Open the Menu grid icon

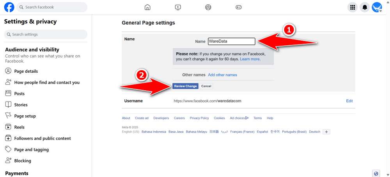coord(353,7)
